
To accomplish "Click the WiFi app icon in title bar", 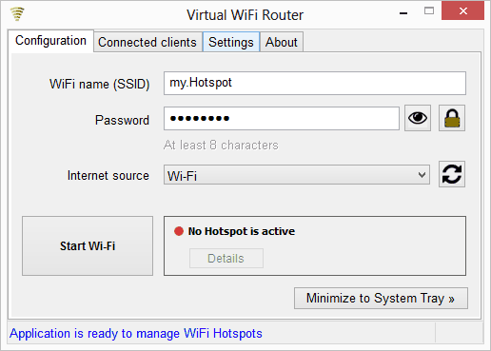I will pos(17,13).
